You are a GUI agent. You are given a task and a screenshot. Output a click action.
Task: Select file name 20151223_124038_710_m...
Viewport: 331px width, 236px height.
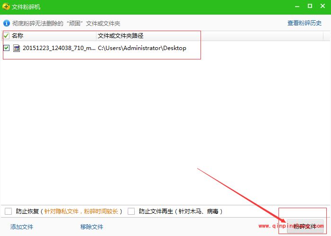coord(59,48)
